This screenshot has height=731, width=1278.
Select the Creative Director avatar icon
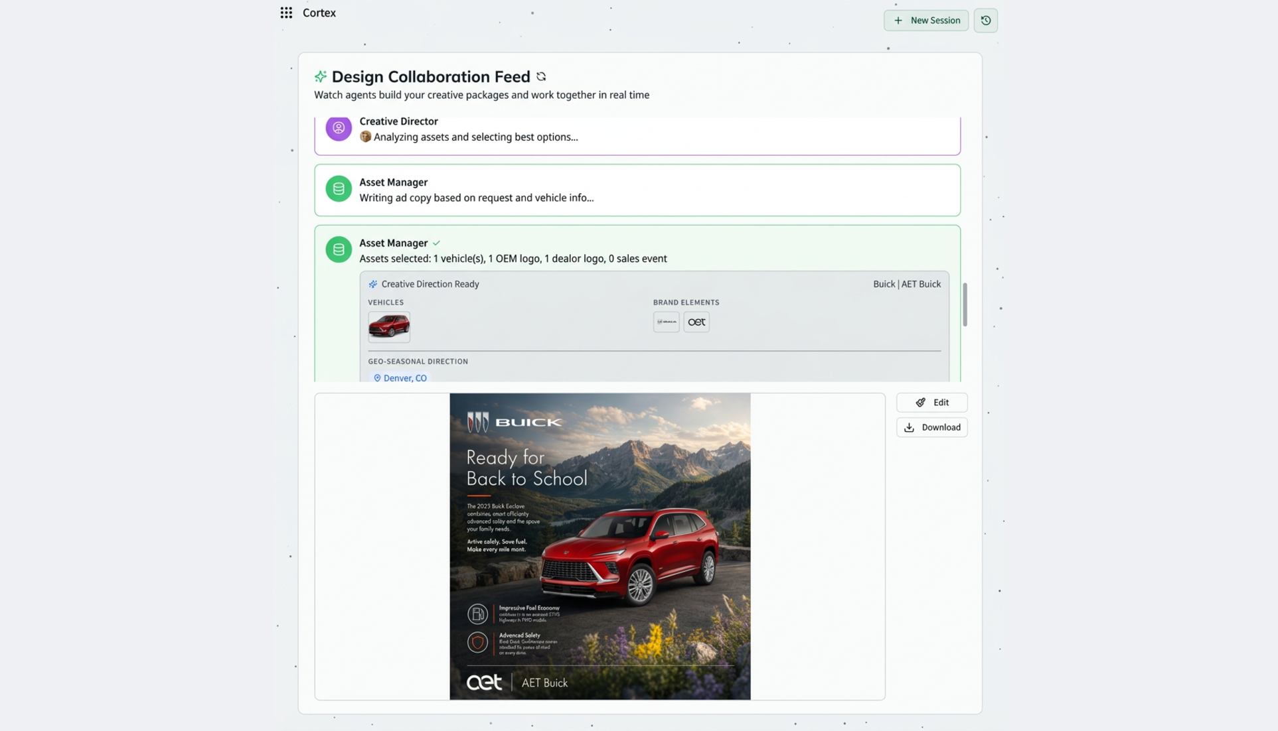[x=339, y=127]
